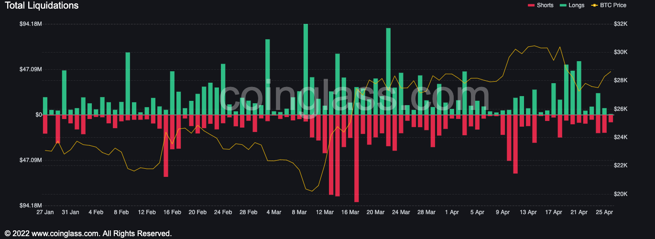Click the $20K price axis label

click(x=621, y=194)
